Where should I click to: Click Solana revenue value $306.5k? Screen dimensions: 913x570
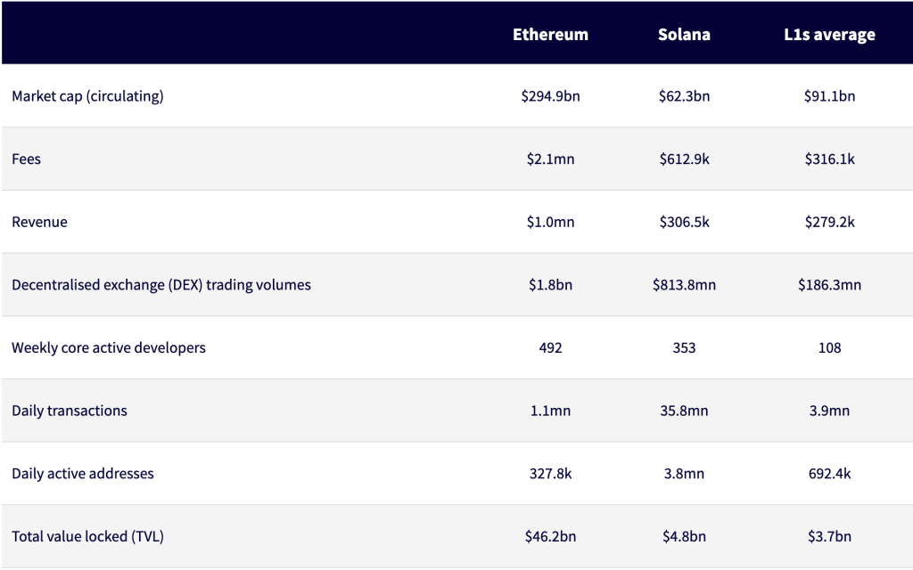(x=684, y=222)
